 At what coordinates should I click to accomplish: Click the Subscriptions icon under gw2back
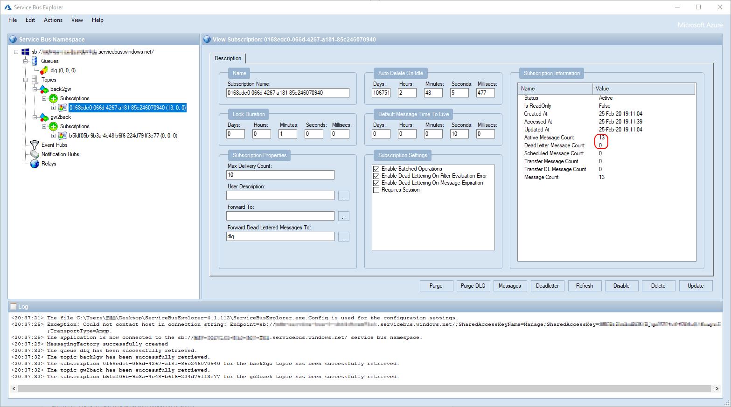tap(53, 126)
